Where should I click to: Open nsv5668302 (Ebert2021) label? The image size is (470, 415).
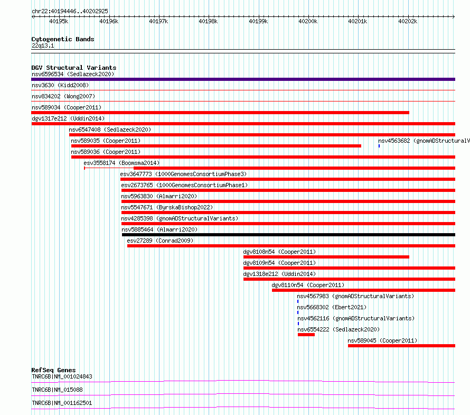coord(332,307)
